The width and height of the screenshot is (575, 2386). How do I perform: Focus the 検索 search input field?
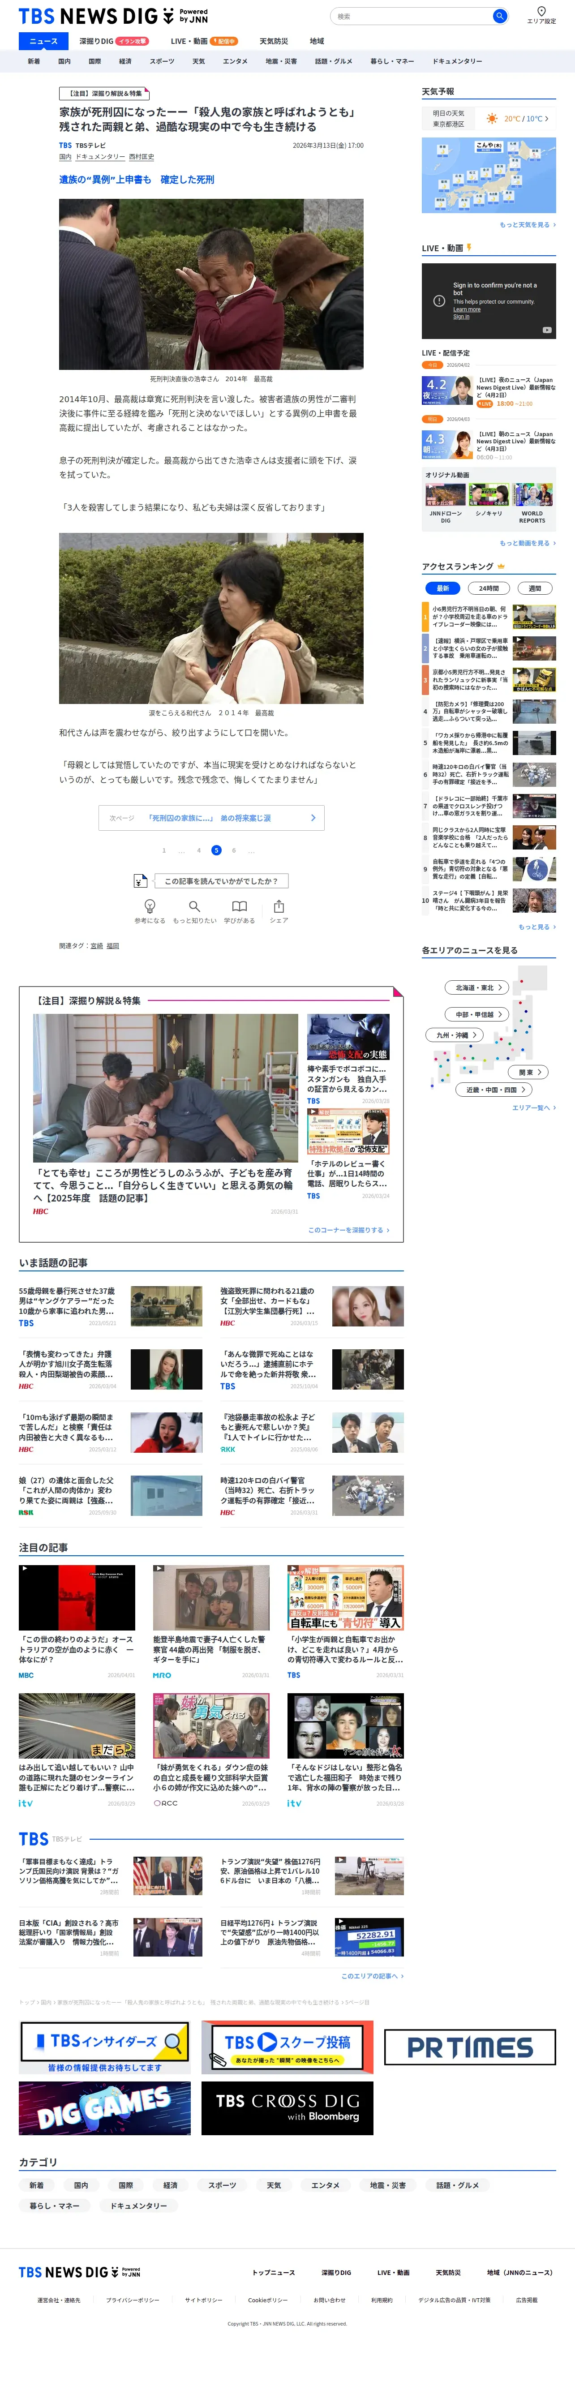pos(412,16)
